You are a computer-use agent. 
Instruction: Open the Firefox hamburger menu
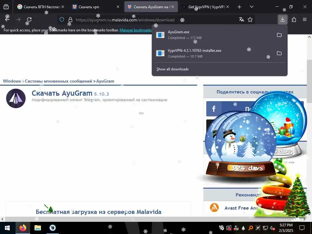[305, 19]
